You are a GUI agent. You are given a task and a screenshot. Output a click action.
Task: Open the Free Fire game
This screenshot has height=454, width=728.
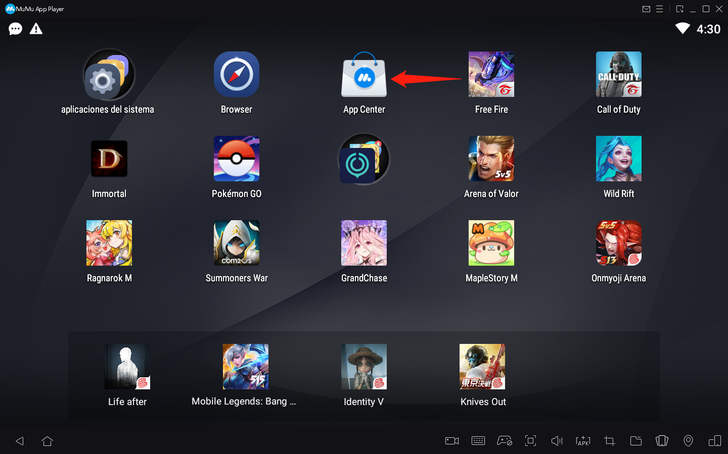[491, 74]
